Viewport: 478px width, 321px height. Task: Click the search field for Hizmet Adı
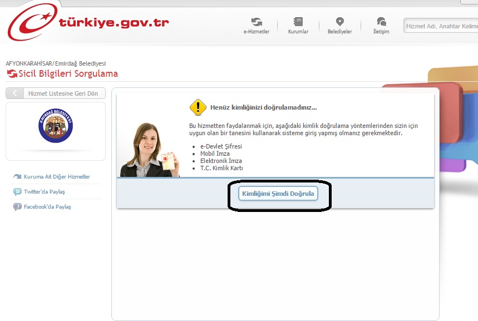tap(440, 26)
